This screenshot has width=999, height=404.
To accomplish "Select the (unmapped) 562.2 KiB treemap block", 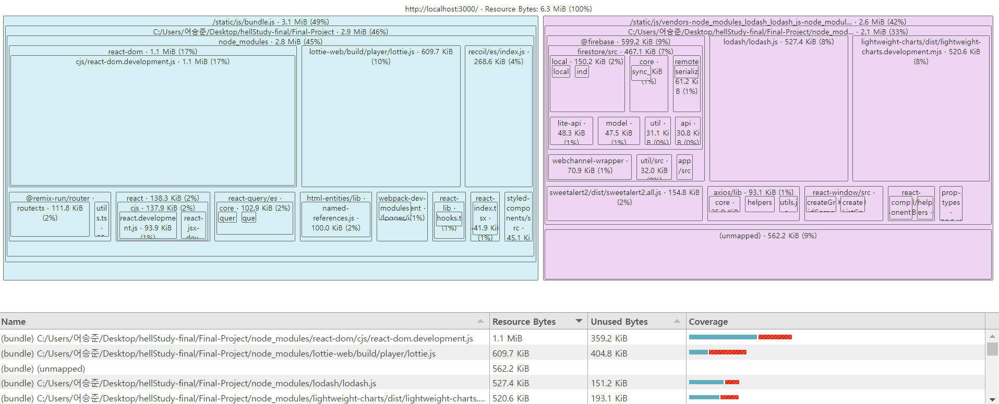I will point(768,254).
